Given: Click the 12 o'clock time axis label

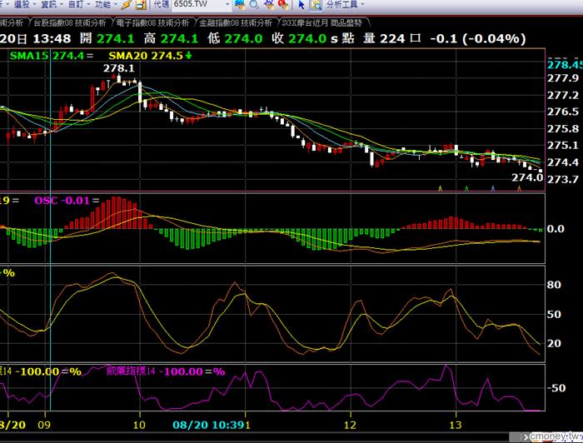Looking at the screenshot, I should [351, 425].
